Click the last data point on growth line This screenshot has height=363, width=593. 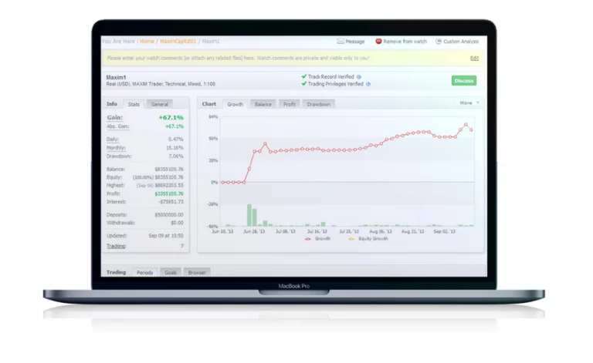coord(471,129)
